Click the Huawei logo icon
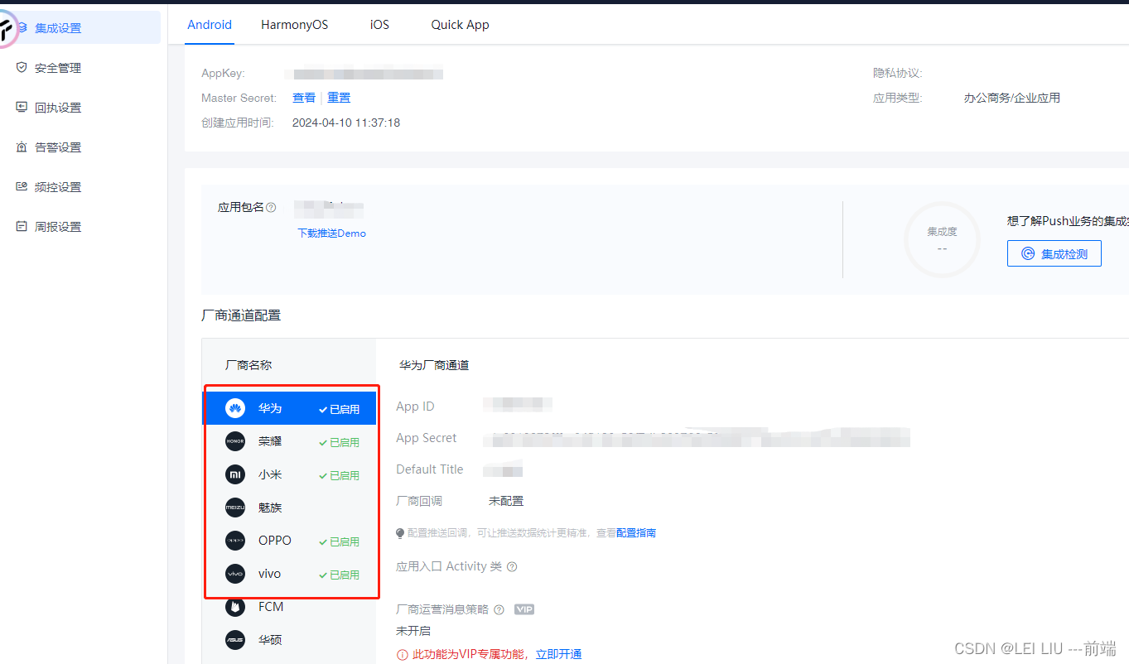The image size is (1129, 664). 235,408
